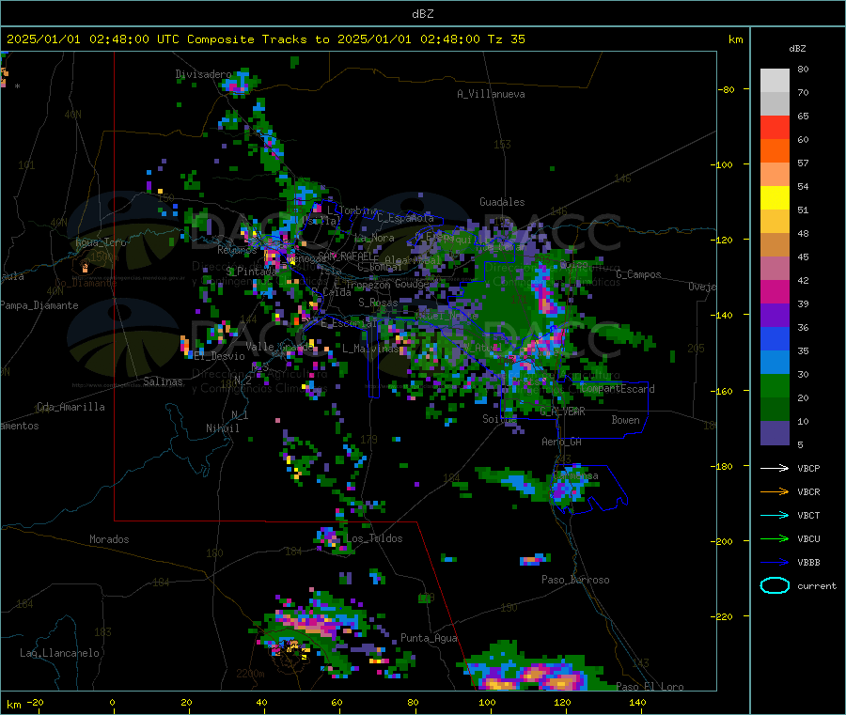Click the 'El_Desvio' map label
846x715 pixels.
click(x=220, y=356)
